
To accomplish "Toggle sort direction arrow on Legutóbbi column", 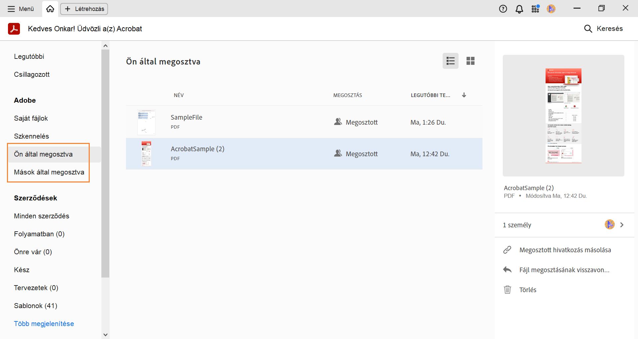I will [x=464, y=95].
